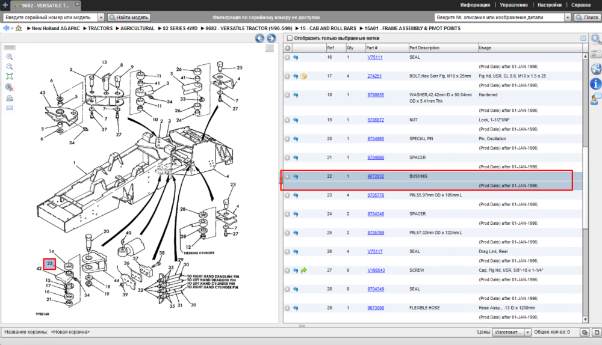Fit the diagram to the window

point(10,76)
